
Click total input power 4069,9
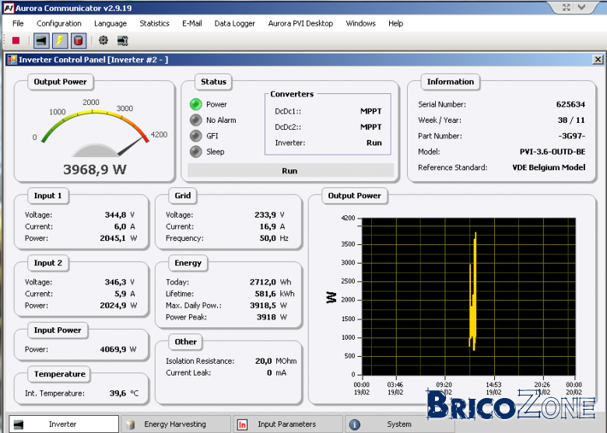pyautogui.click(x=113, y=350)
